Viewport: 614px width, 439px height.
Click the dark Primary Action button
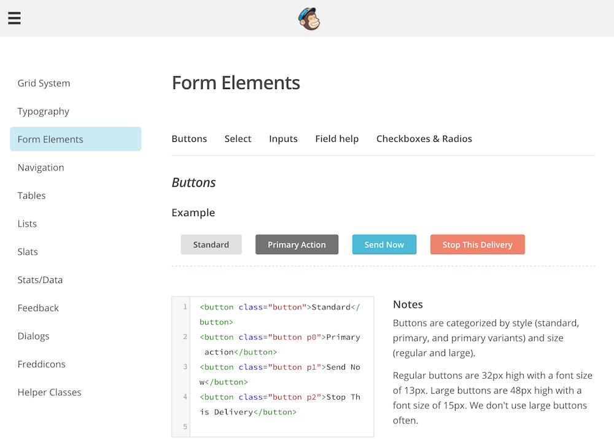point(297,244)
